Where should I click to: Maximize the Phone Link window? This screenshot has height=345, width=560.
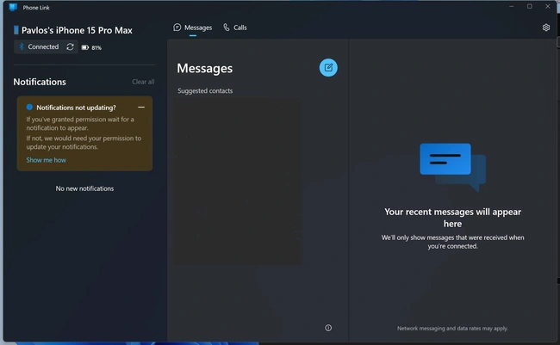click(x=530, y=6)
